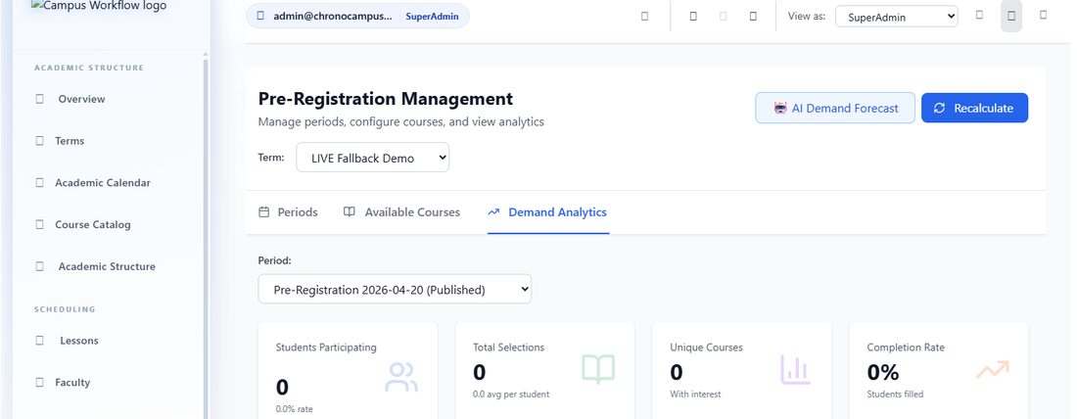Switch to the Periods tab
The image size is (1077, 419).
coord(288,212)
